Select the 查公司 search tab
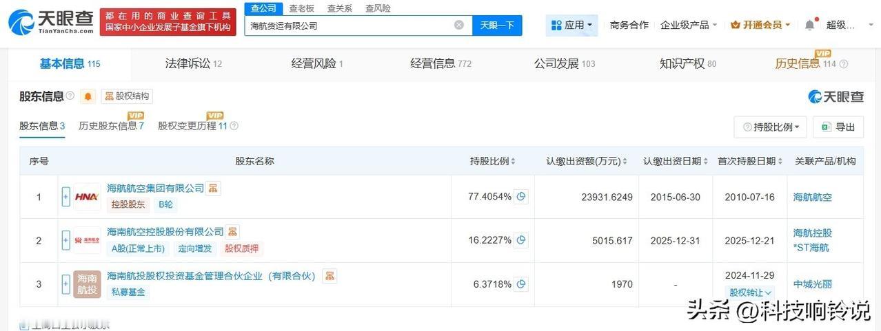The image size is (881, 331). pyautogui.click(x=263, y=8)
